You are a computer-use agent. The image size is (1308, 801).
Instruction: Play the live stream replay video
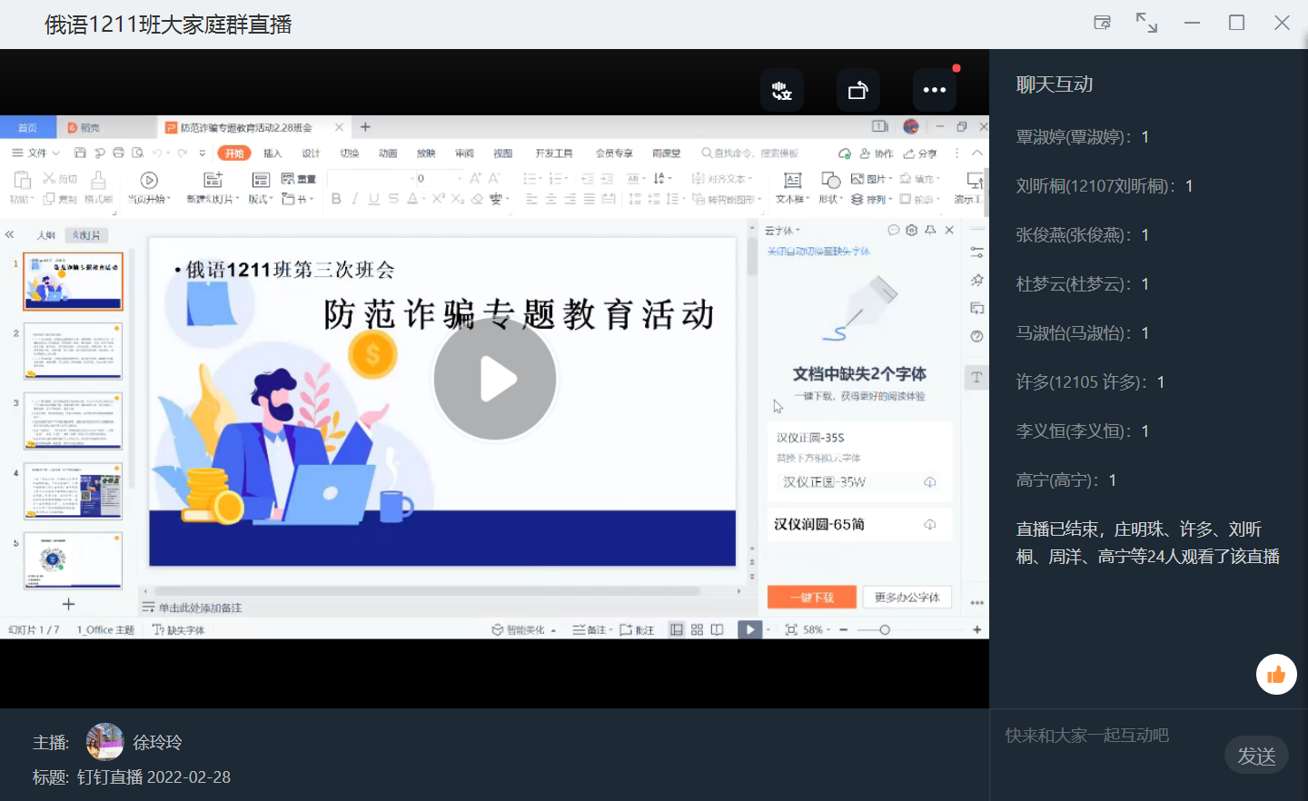pyautogui.click(x=494, y=379)
